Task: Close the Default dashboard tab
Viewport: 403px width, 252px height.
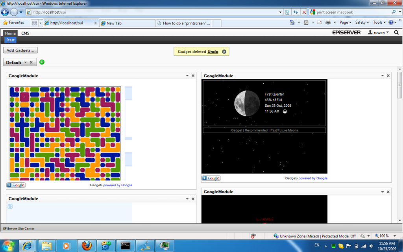Action: pos(31,63)
